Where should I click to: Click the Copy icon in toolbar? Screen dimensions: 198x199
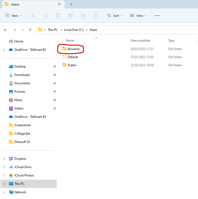[46, 15]
